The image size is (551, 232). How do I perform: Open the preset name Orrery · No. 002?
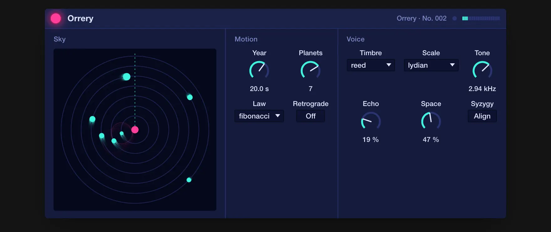[x=421, y=18]
